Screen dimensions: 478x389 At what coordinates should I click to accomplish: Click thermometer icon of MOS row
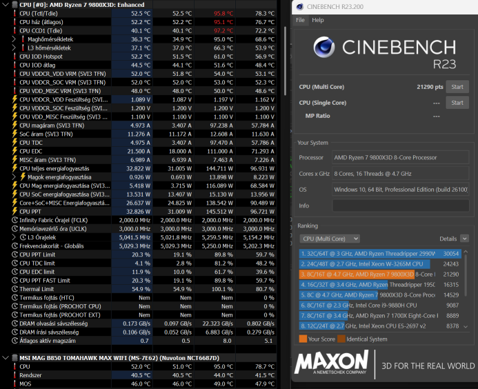[14, 383]
